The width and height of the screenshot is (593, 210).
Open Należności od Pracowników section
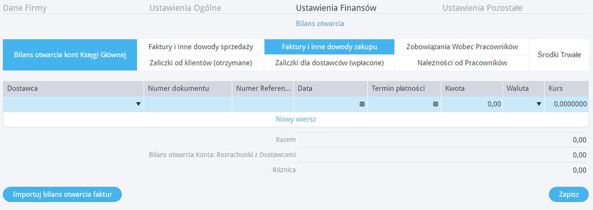click(x=462, y=63)
